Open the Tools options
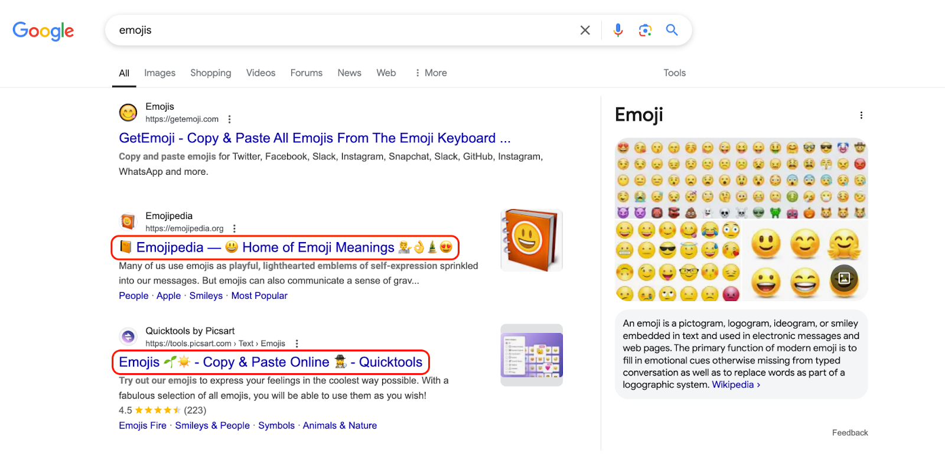The width and height of the screenshot is (945, 457). tap(674, 73)
